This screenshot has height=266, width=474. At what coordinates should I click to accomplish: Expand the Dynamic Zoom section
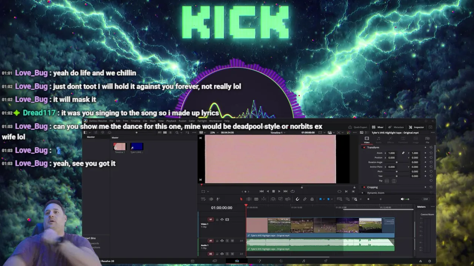[375, 193]
